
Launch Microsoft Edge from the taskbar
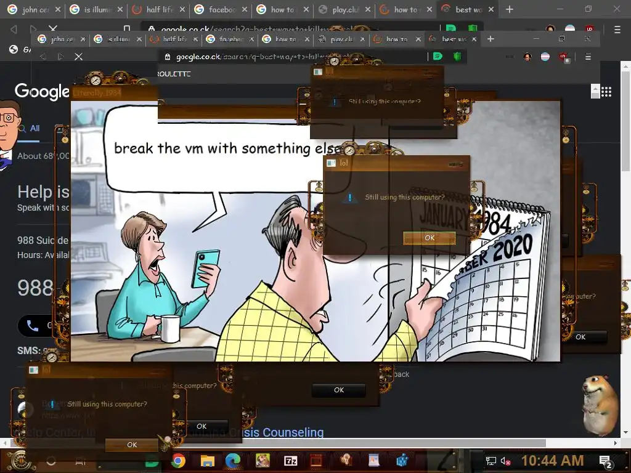tap(233, 461)
